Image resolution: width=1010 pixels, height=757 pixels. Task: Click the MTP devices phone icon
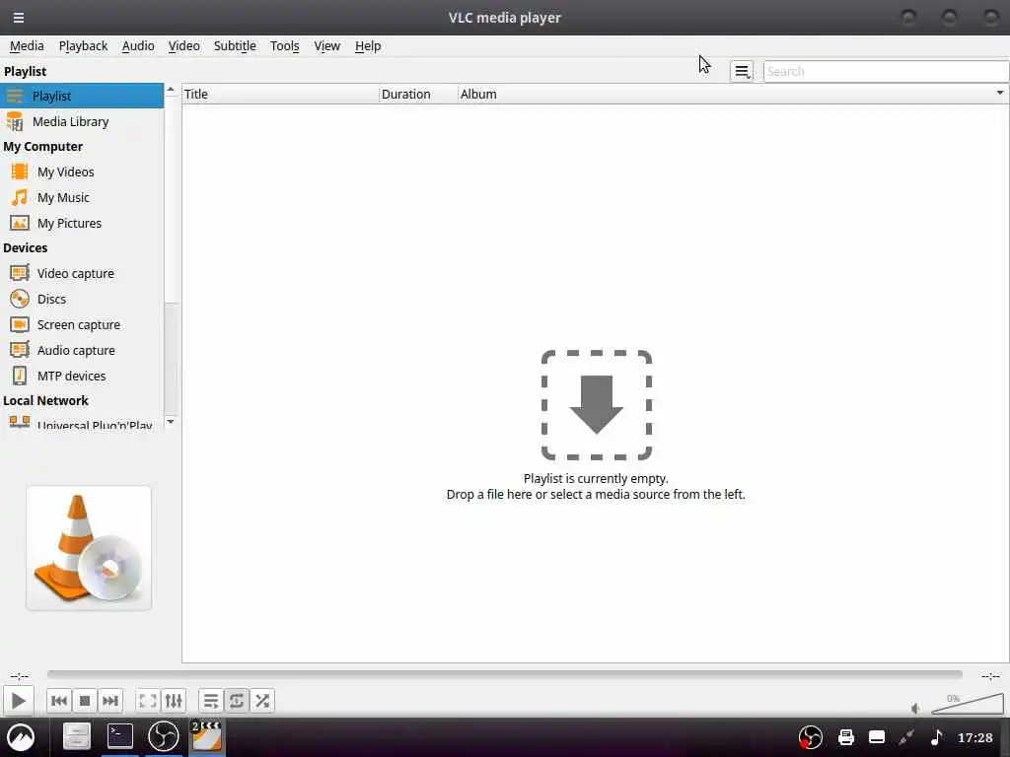click(20, 376)
